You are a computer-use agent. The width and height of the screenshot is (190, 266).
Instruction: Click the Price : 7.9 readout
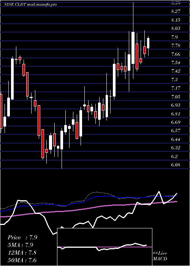[22, 237]
